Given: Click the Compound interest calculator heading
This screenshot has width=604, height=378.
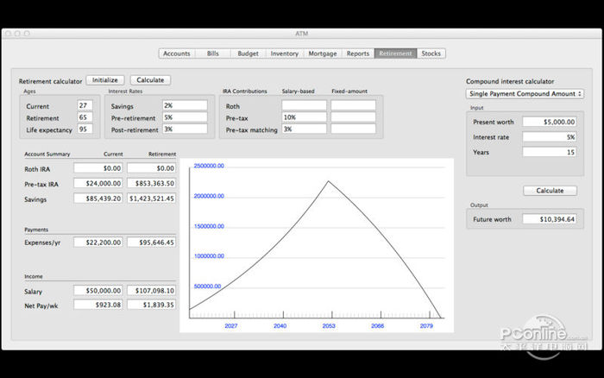Looking at the screenshot, I should tap(510, 81).
